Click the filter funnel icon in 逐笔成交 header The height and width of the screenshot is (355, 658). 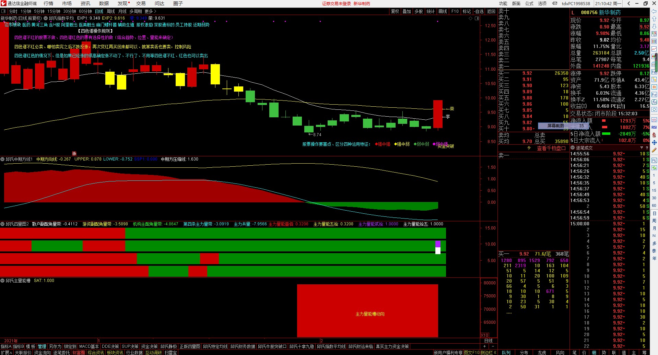tap(642, 148)
